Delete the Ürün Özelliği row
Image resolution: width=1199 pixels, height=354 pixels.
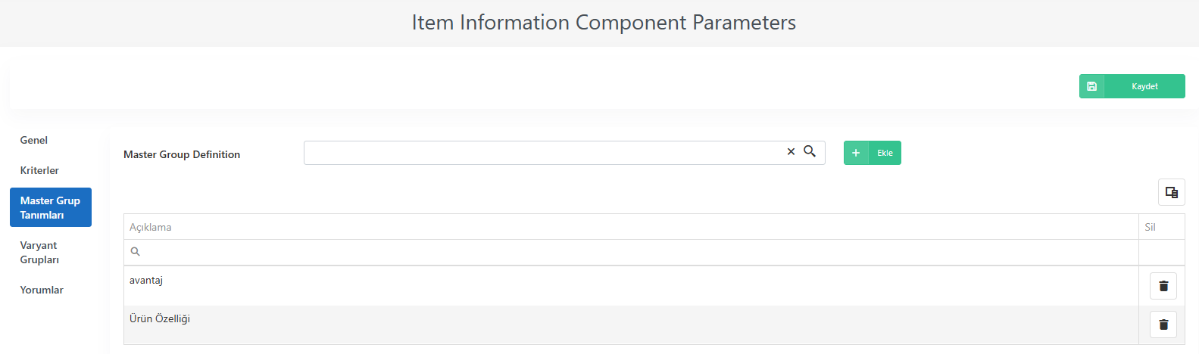(1163, 324)
